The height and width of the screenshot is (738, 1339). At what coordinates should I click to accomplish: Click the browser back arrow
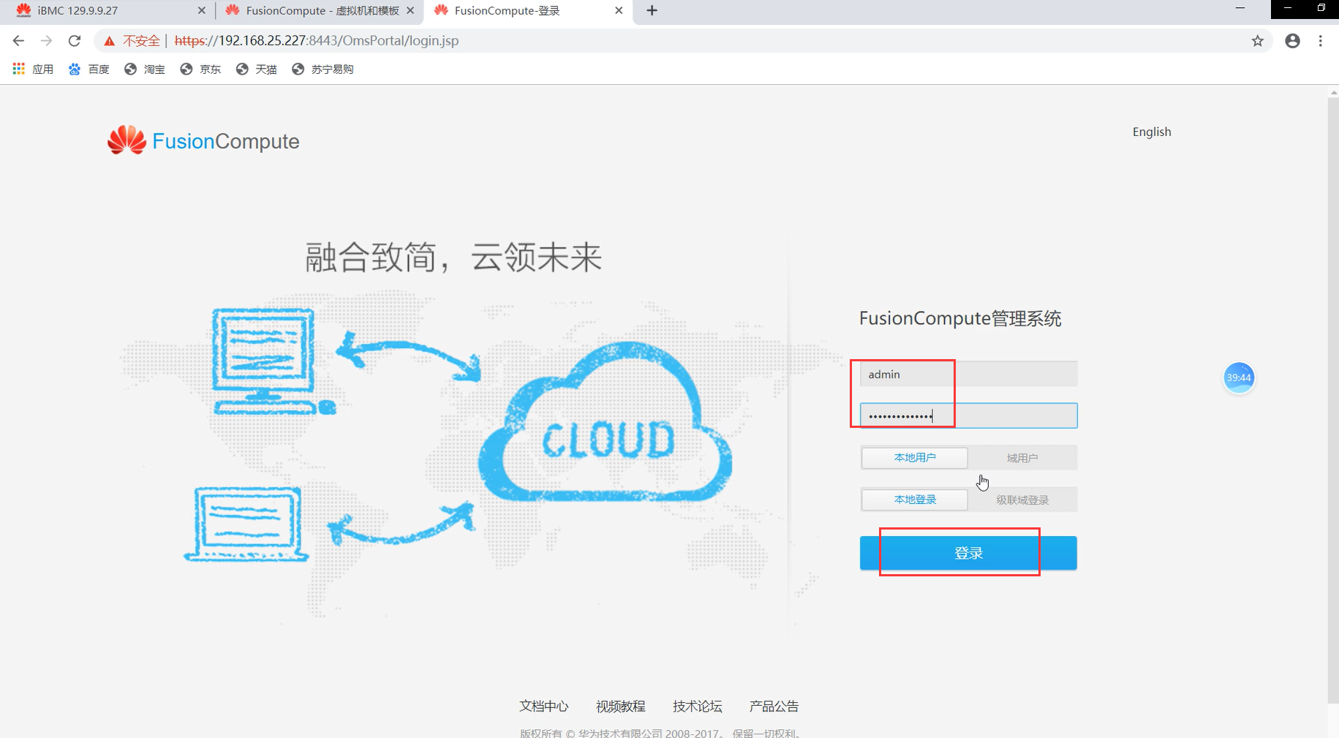tap(19, 41)
